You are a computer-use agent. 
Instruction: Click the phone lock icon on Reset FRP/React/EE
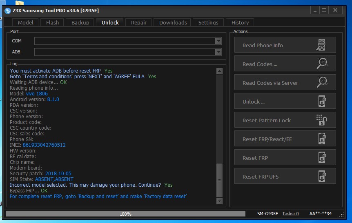(322, 139)
